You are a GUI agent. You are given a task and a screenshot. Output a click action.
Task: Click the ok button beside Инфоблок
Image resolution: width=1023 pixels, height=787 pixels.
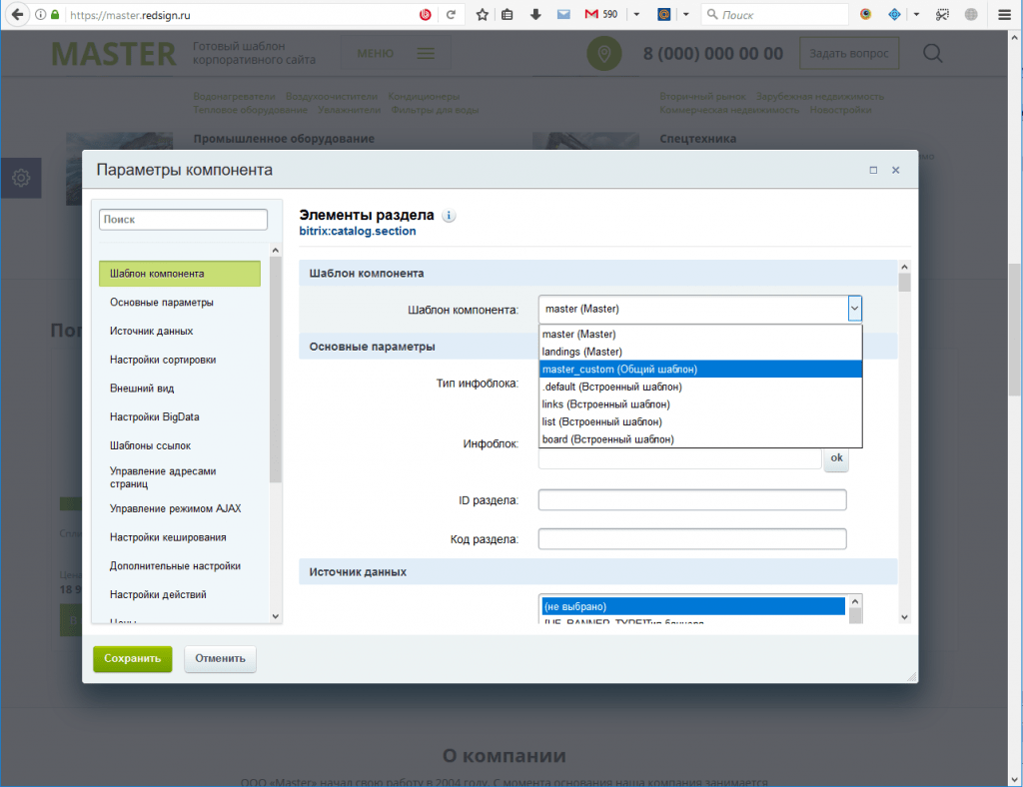point(836,457)
